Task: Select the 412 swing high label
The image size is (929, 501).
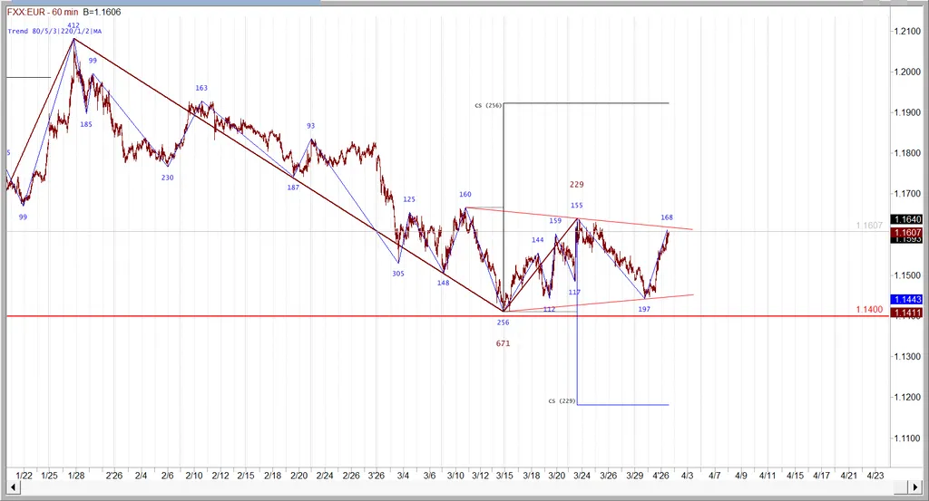Action: click(73, 25)
